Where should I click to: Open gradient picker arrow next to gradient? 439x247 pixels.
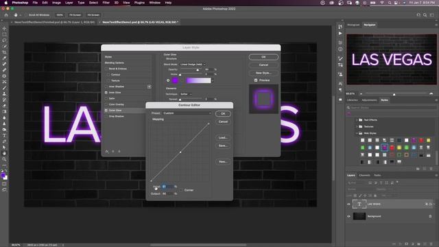tap(213, 81)
